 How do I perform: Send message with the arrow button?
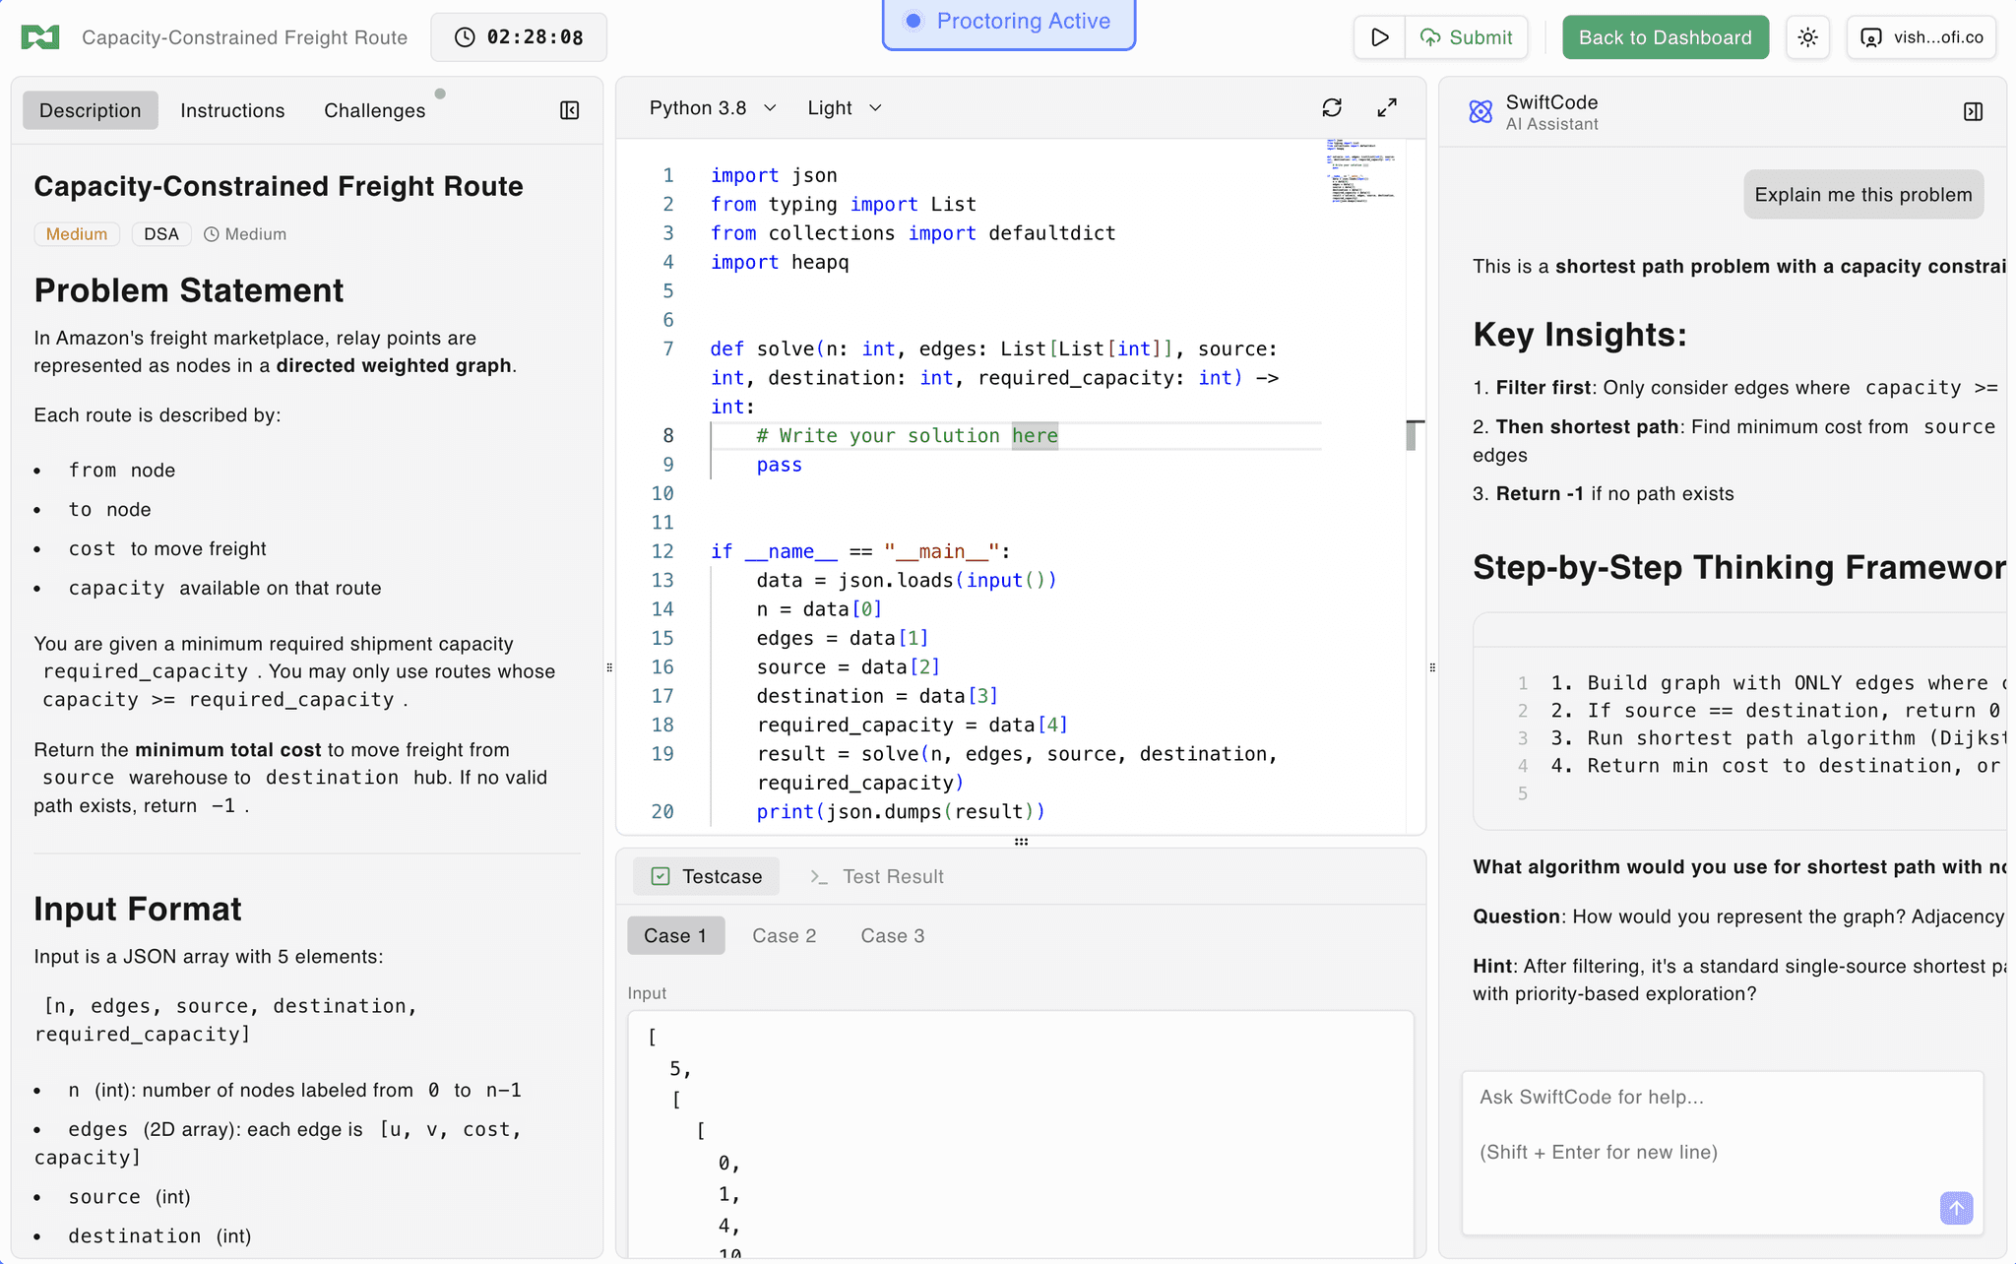pos(1956,1208)
